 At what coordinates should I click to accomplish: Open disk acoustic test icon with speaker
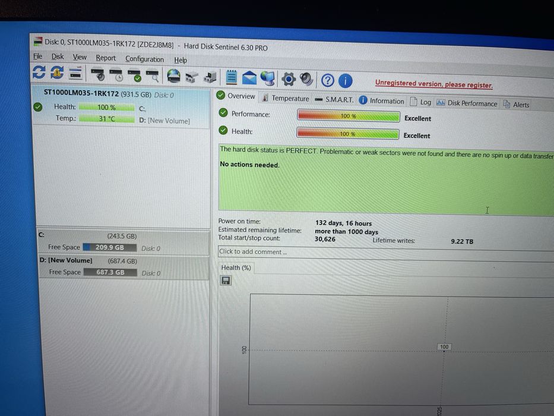(98, 74)
